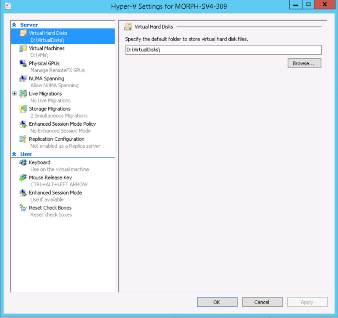The width and height of the screenshot is (338, 318).
Task: Open the Browse dialog for disk folder
Action: pyautogui.click(x=304, y=63)
